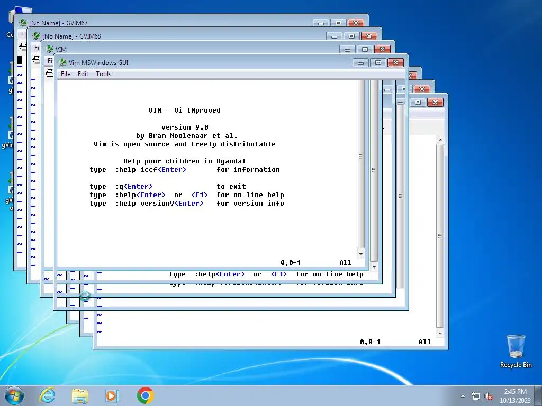
Task: Close the VIM titled window
Action: coord(382,49)
